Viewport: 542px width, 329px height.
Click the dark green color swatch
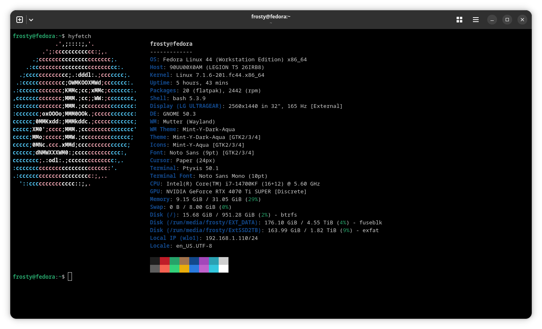pos(175,261)
